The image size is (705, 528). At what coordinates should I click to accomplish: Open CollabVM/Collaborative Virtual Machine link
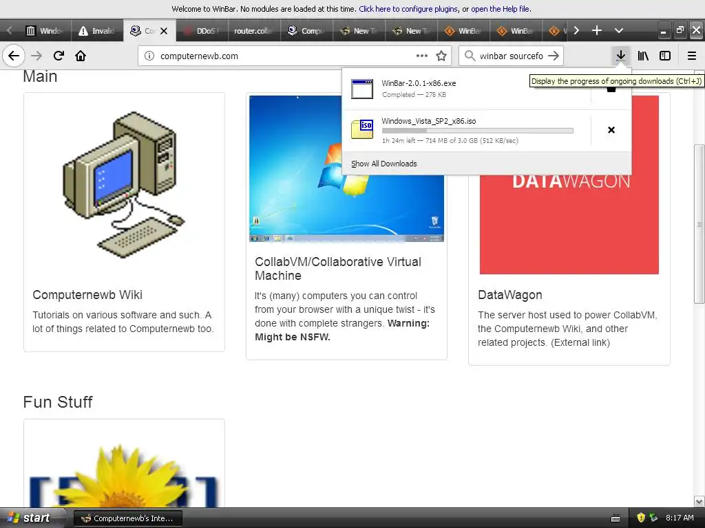338,269
